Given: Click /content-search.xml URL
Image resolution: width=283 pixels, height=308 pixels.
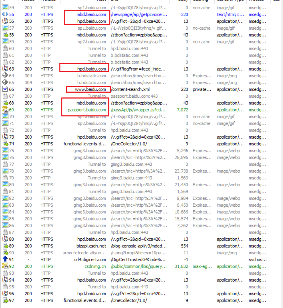Looking at the screenshot, I should (130, 89).
